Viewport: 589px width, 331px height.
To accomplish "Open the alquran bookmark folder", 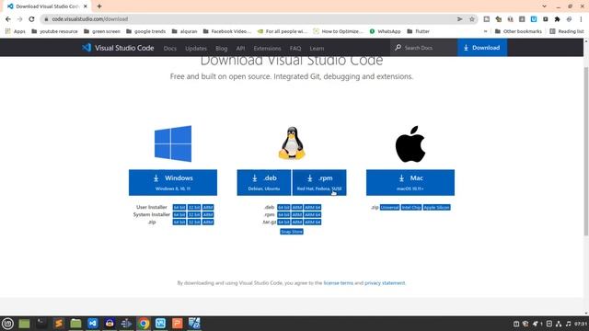I will (184, 31).
